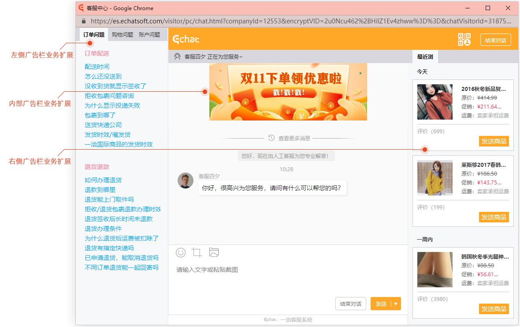Screen dimensions: 520x327
Task: Click the history clock icon for more messages
Action: point(271,138)
